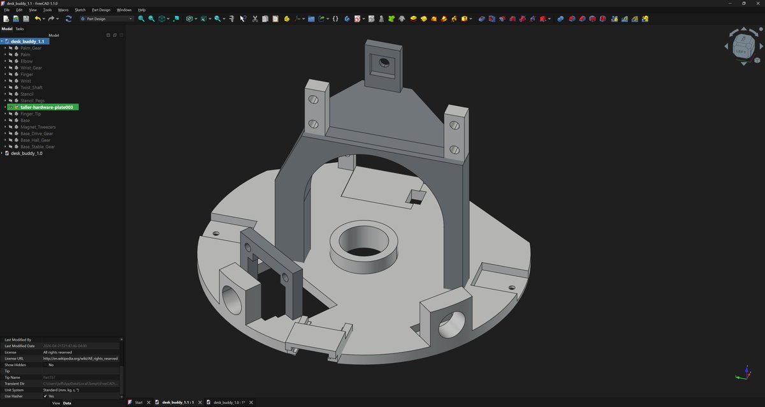This screenshot has width=765, height=407.
Task: Click the selection pointer toolbar icon
Action: (243, 18)
